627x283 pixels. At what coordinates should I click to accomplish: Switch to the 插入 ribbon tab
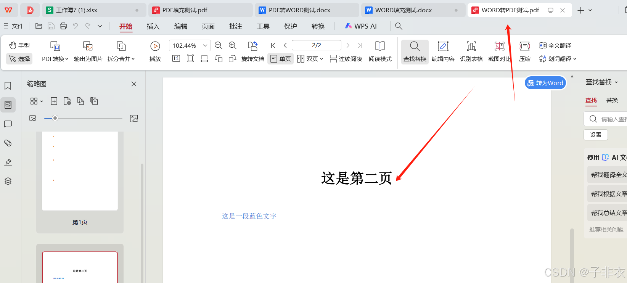point(153,26)
